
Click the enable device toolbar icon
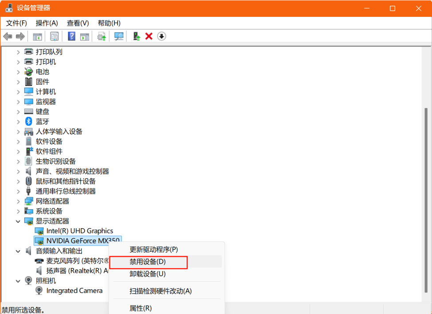pos(136,36)
